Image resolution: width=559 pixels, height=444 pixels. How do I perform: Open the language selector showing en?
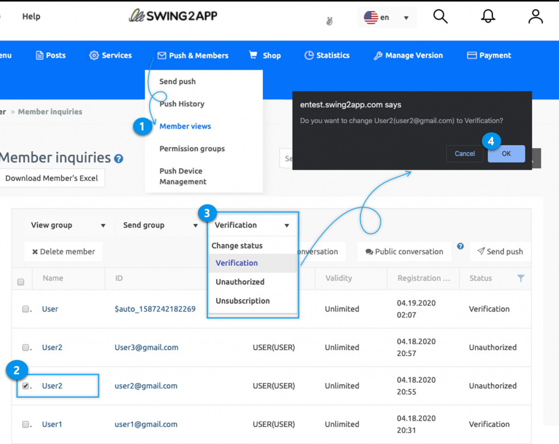point(387,17)
